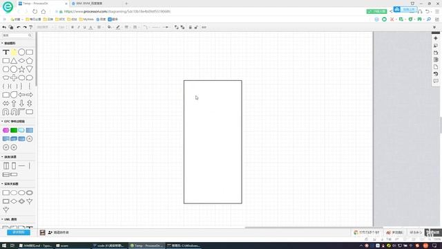Screen dimensions: 442x249
Task: Collapse the UML category header
Action: 9,219
